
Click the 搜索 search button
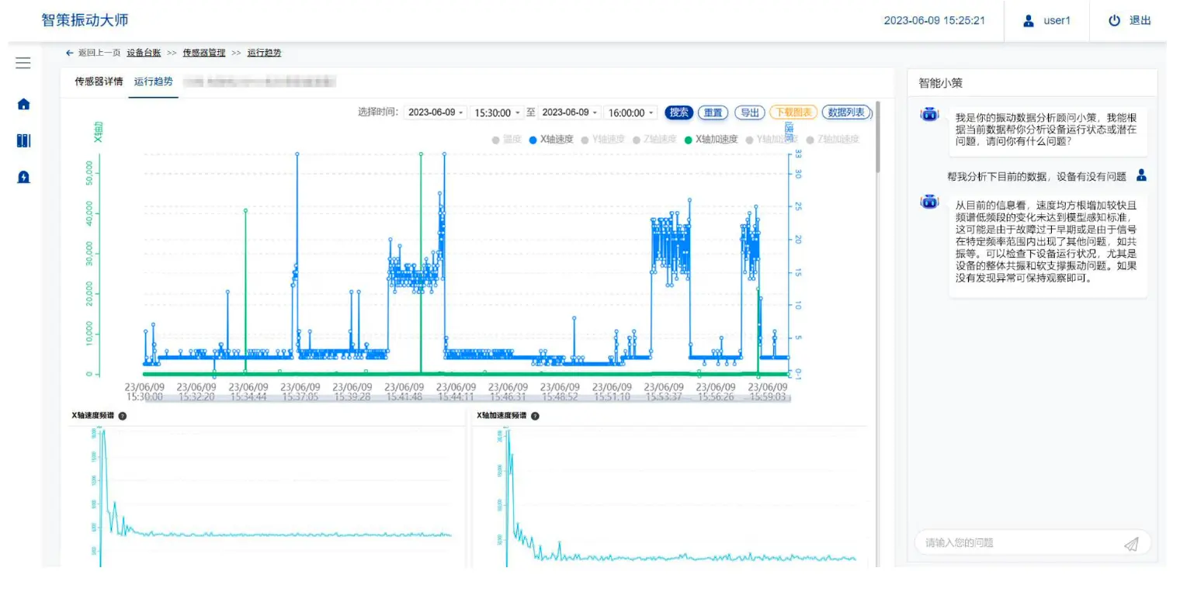[x=678, y=113]
